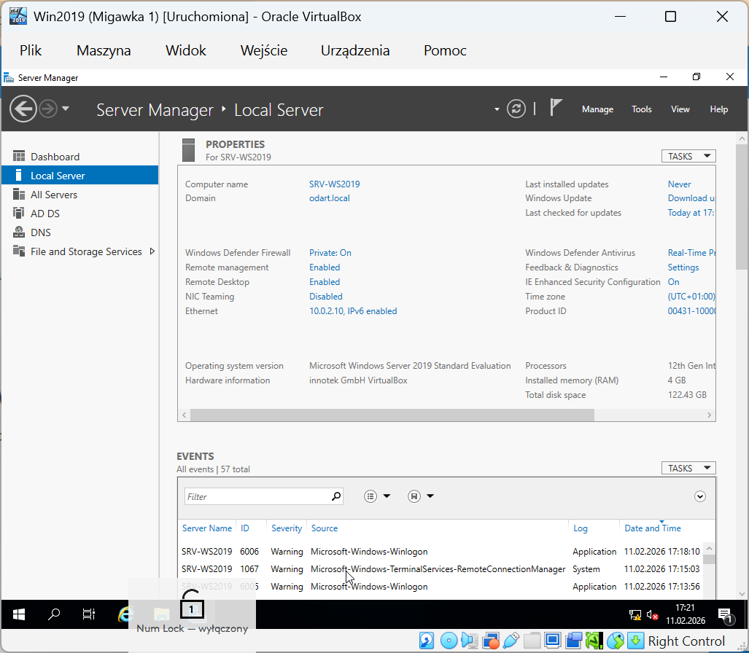Click the refresh icon in Server Manager header
Screen dimensions: 749x653
tap(516, 108)
